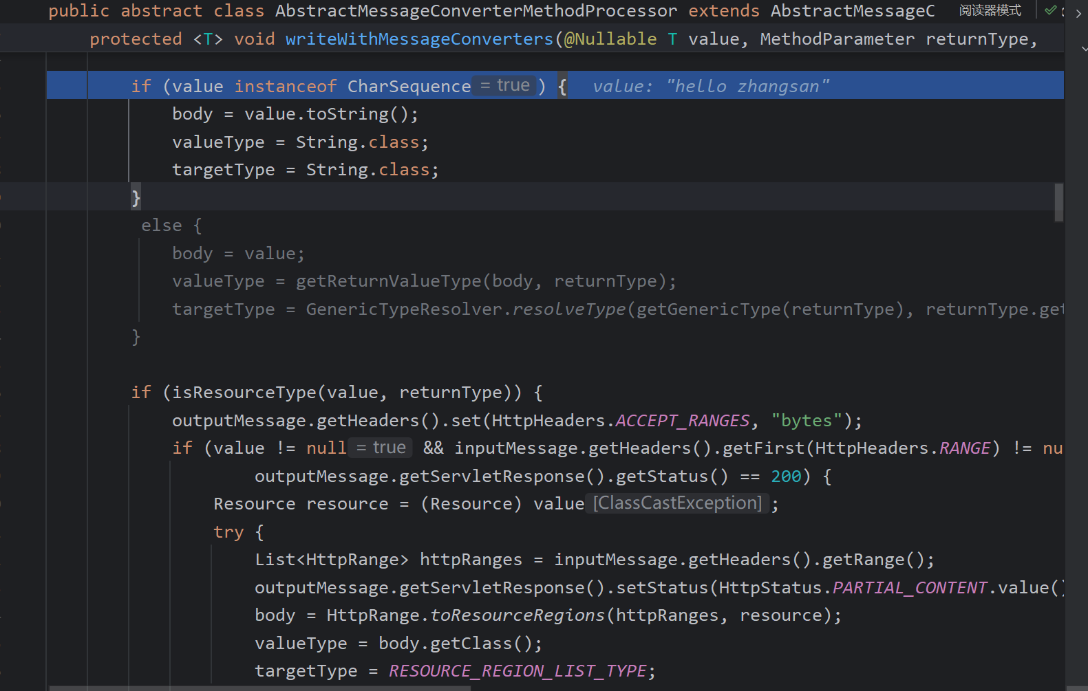Click the horizontal scrollbar at editor bottom
1088x691 pixels.
coord(260,688)
